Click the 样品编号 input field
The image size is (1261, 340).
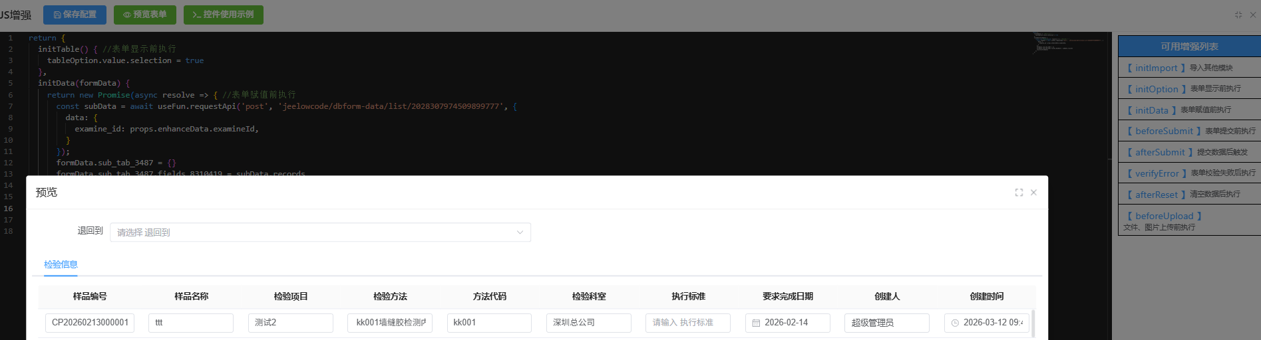pos(90,323)
